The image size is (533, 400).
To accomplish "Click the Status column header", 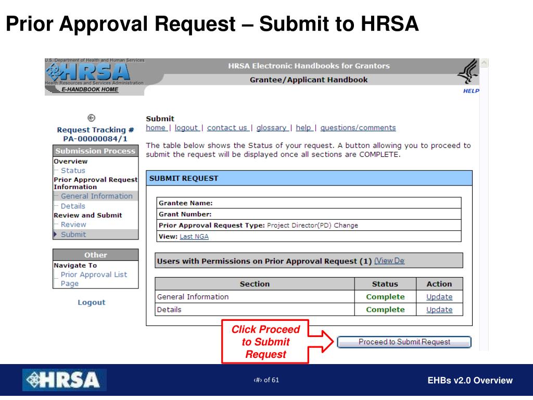I will 385,284.
